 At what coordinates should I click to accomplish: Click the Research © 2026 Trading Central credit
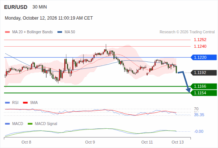(x=187, y=32)
